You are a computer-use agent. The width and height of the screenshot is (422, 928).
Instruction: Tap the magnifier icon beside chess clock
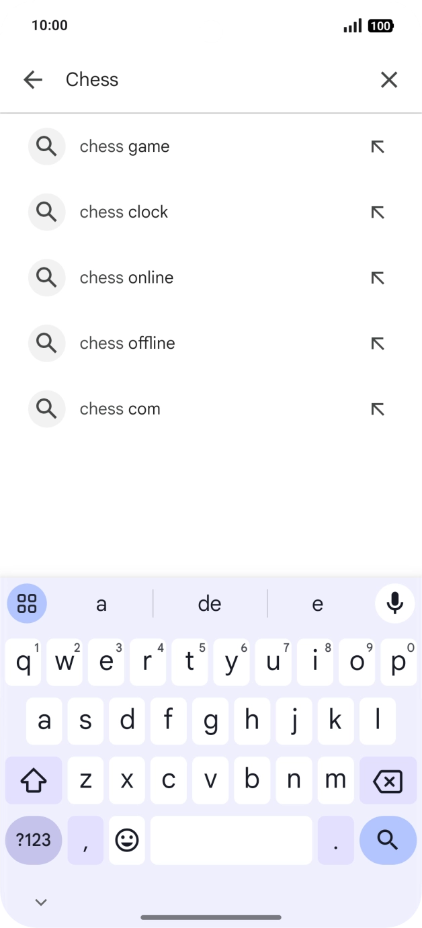[x=46, y=212]
